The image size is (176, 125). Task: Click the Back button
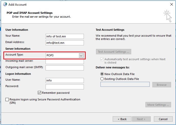pos(122,119)
